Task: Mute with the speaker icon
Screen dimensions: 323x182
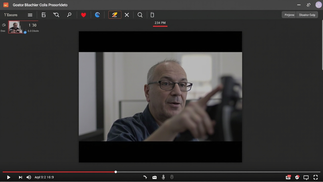Action: pos(29,177)
